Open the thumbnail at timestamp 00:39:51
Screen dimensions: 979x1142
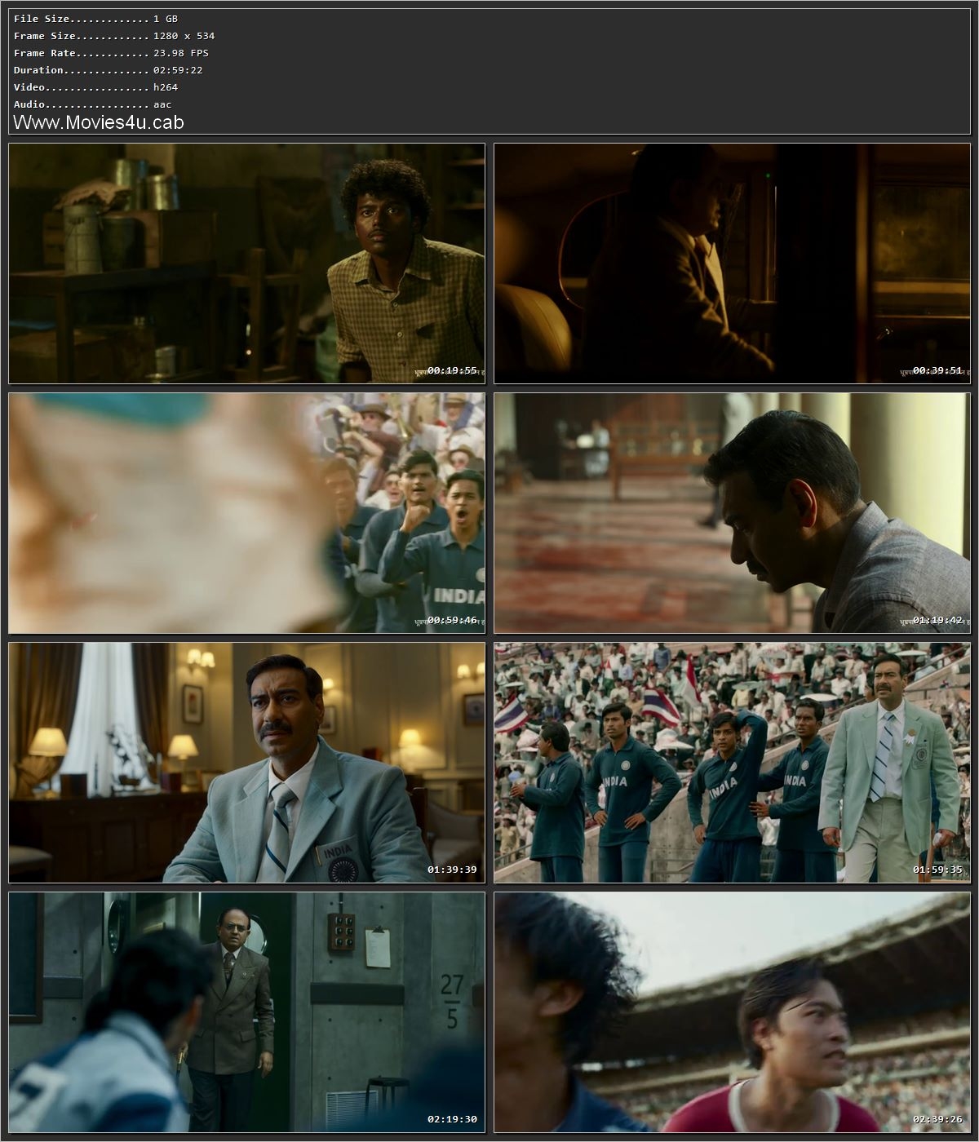tap(733, 263)
